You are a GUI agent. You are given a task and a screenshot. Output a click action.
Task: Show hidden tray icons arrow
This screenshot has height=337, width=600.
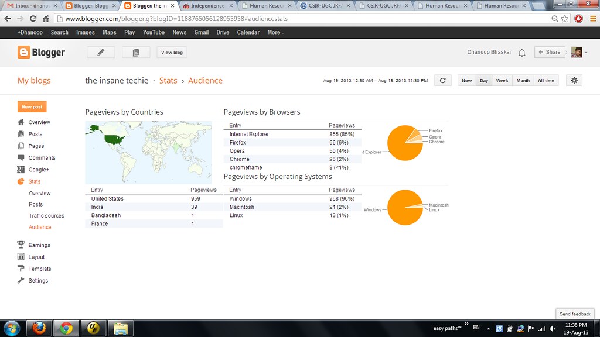coord(488,329)
